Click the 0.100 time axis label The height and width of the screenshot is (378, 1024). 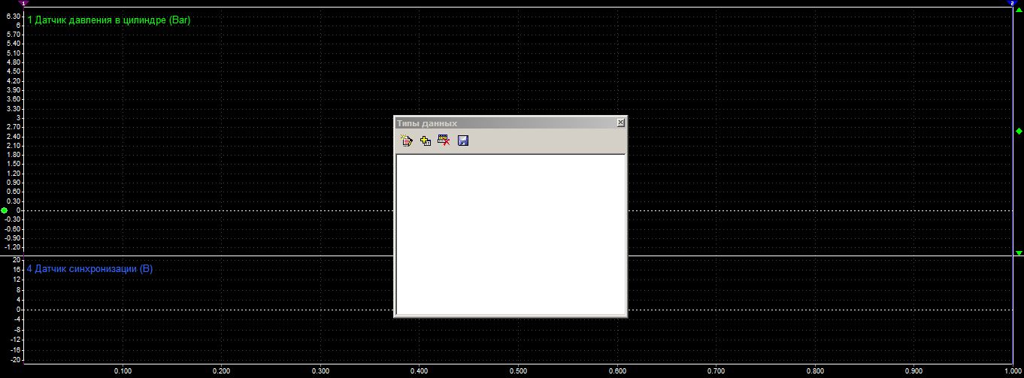[x=123, y=370]
